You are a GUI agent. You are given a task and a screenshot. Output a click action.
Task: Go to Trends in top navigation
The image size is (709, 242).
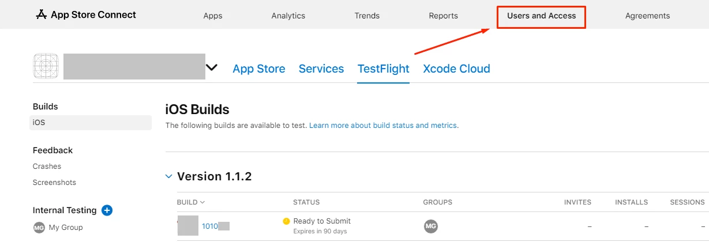click(367, 16)
